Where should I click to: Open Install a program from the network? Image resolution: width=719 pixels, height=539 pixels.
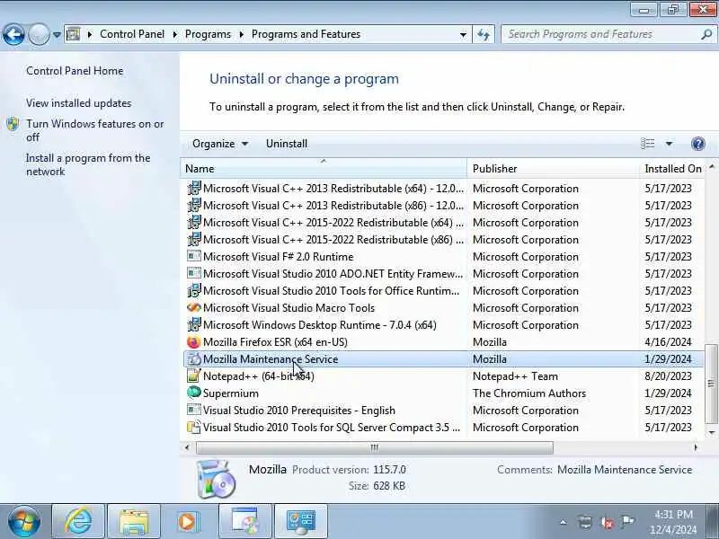pyautogui.click(x=88, y=165)
